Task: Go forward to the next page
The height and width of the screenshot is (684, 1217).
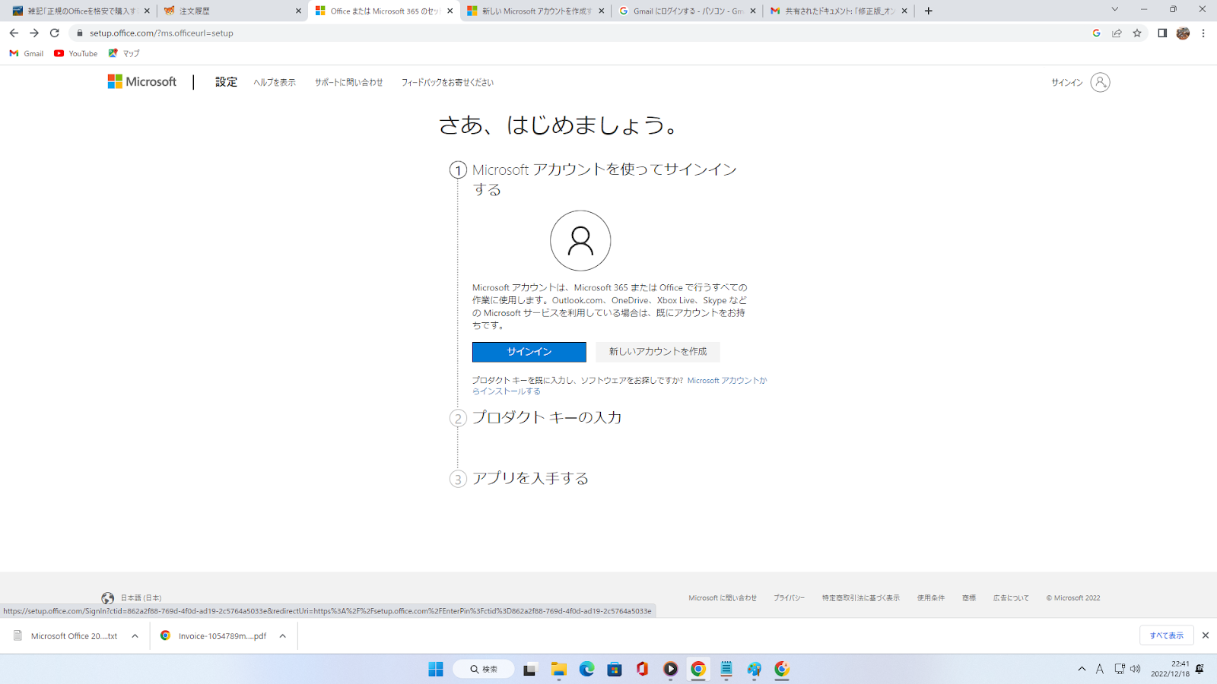Action: 34,33
